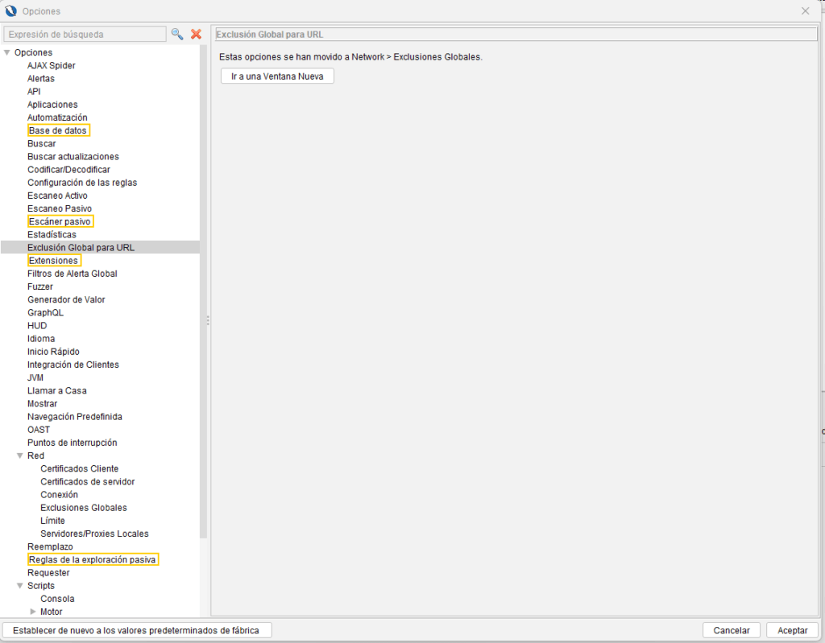Click the ZAP logo in title bar
Image resolution: width=825 pixels, height=643 pixels.
(x=10, y=10)
